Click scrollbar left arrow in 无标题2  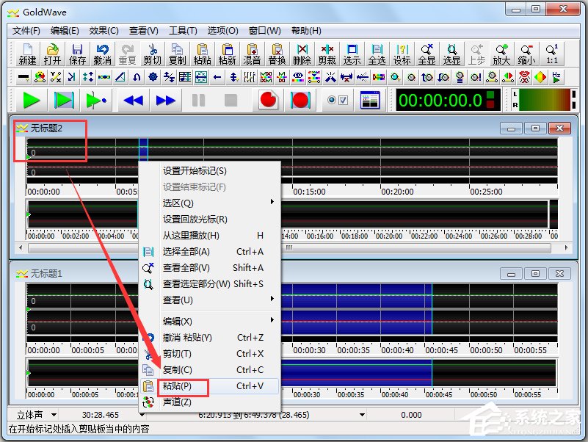point(21,247)
